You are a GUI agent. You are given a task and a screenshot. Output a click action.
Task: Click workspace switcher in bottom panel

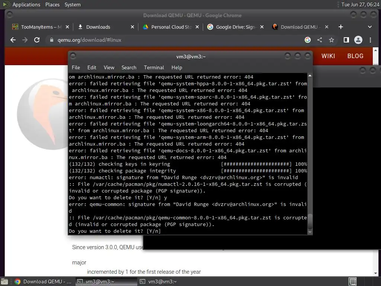pyautogui.click(x=352, y=282)
